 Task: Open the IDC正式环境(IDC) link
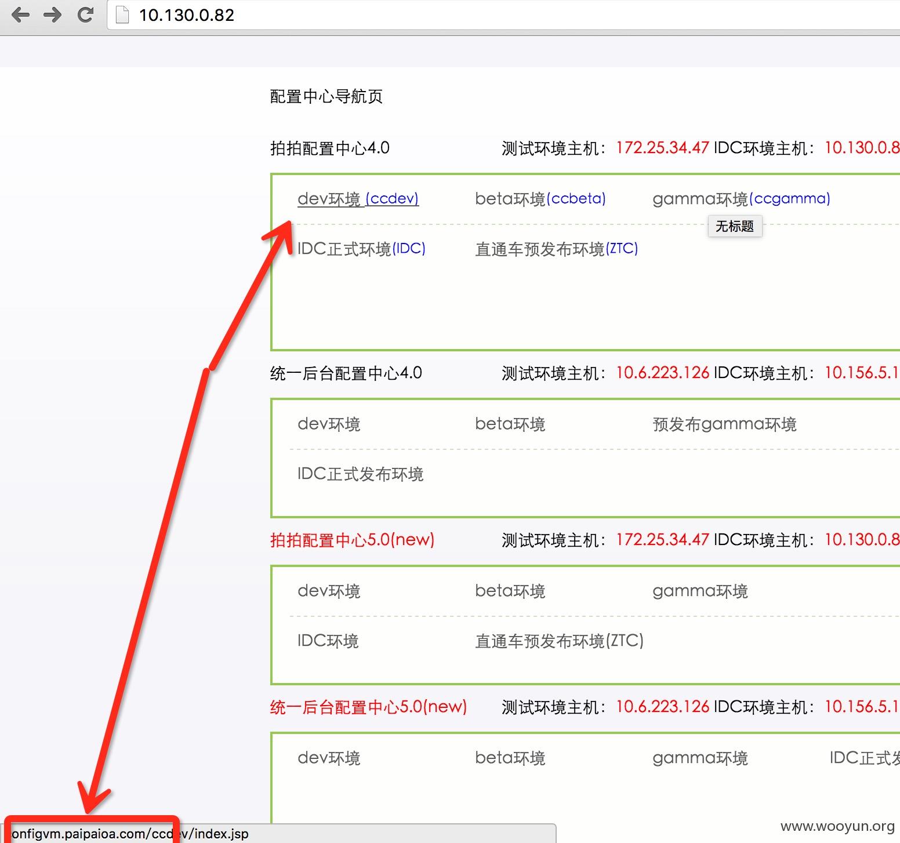point(361,249)
